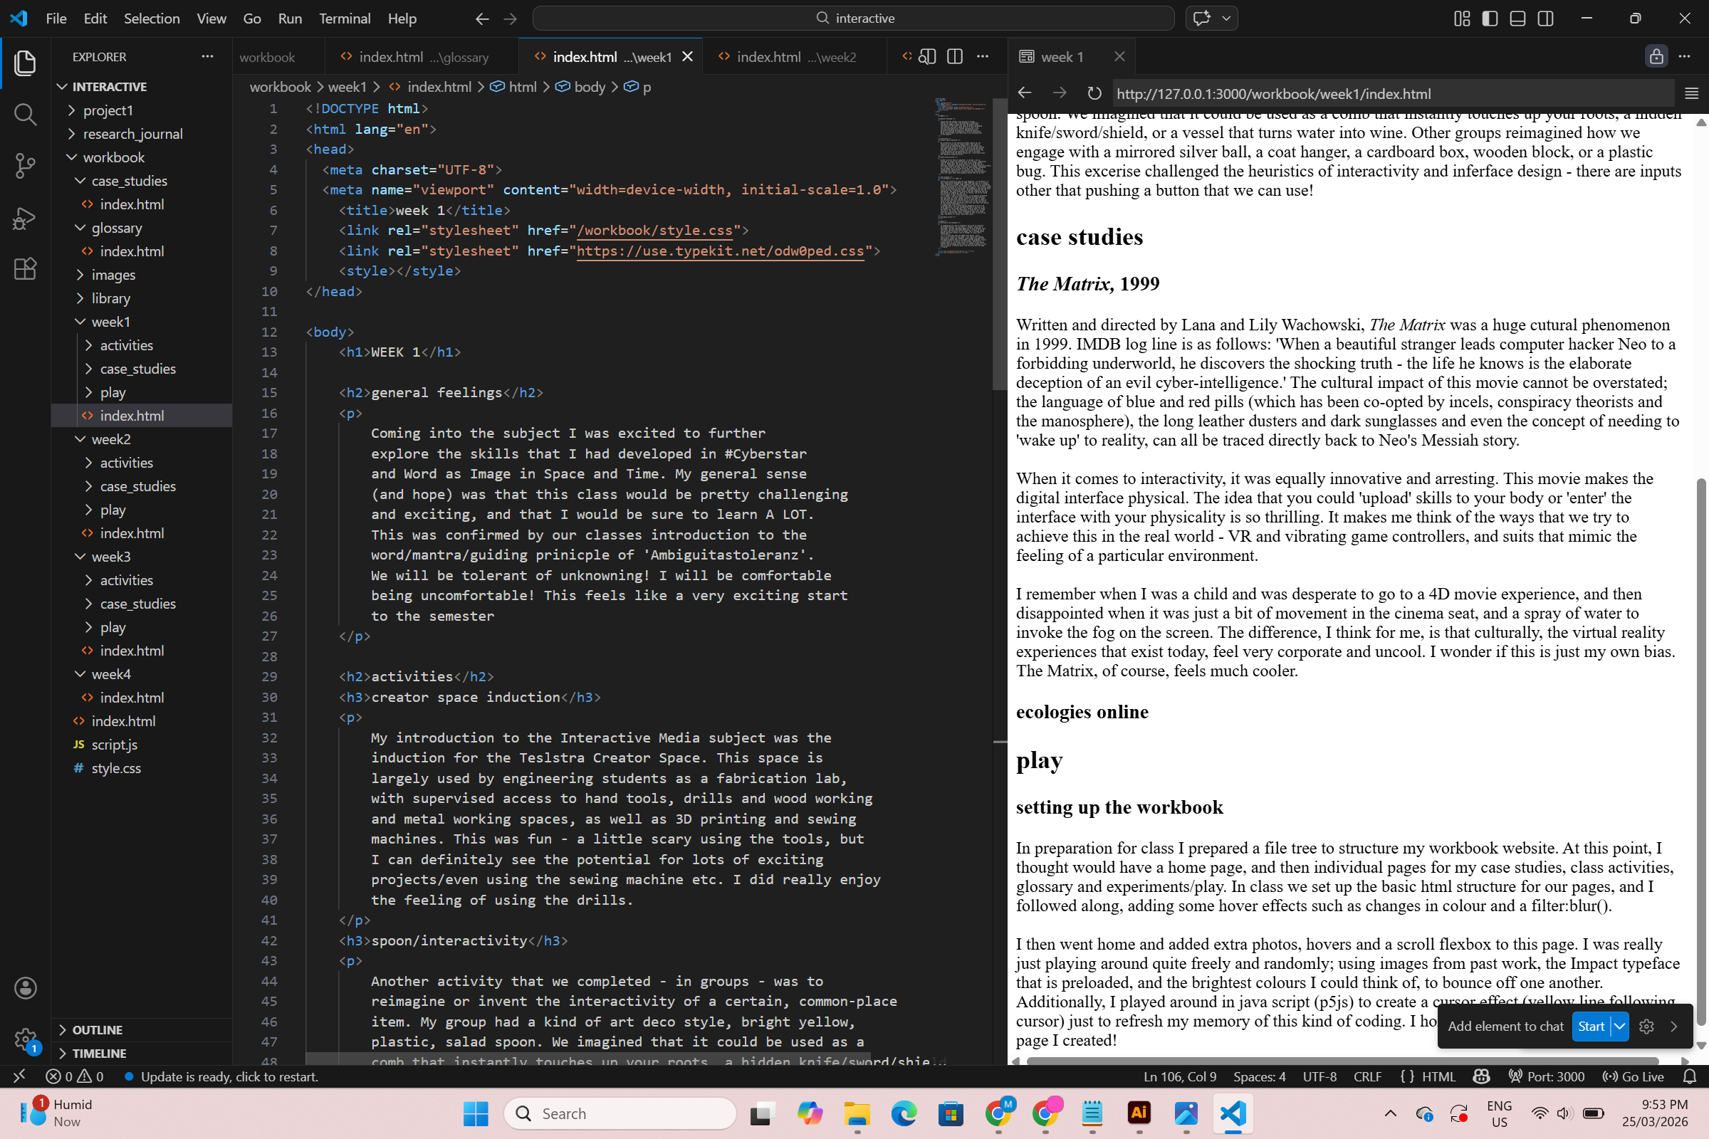This screenshot has height=1139, width=1709.
Task: Open the Search view in activity bar
Action: [26, 114]
